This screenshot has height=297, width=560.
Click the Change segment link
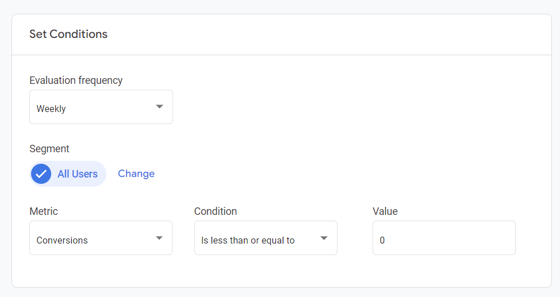(x=136, y=173)
